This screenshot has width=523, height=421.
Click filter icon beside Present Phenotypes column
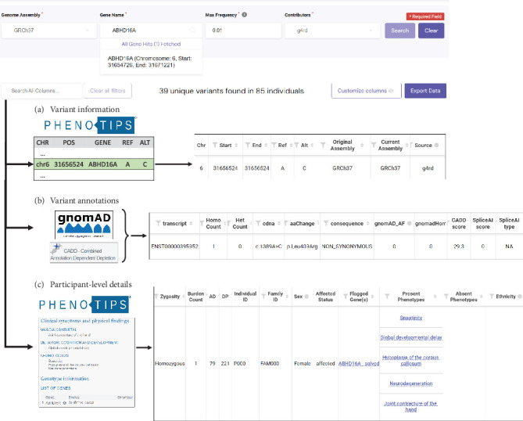point(387,297)
